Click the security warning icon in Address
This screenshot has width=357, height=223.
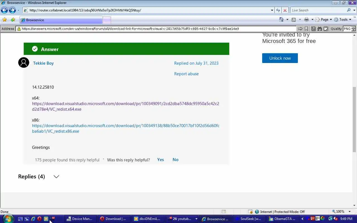(19, 29)
